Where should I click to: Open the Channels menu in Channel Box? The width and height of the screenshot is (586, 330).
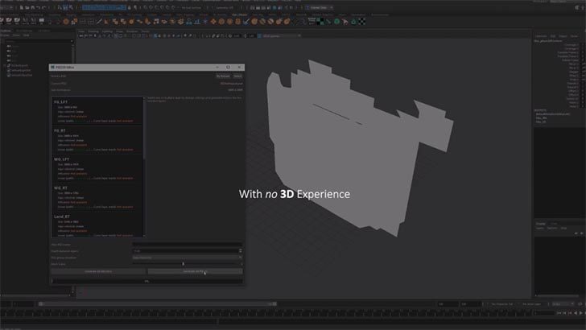click(541, 35)
